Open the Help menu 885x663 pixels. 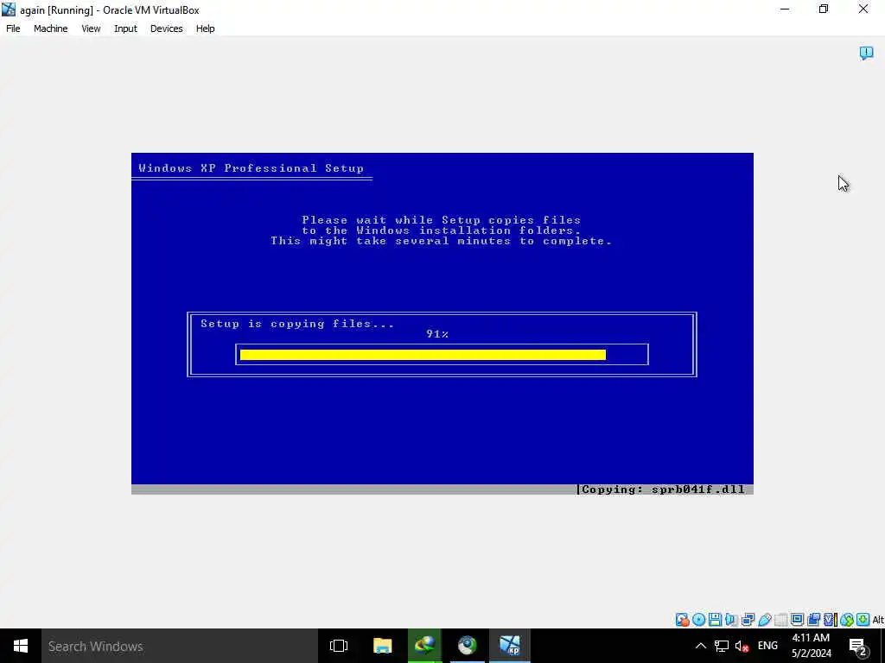[x=206, y=28]
